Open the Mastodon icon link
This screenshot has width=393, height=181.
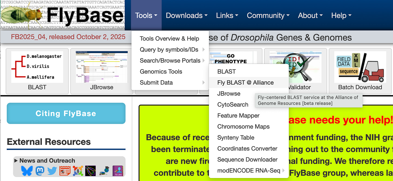click(x=40, y=170)
